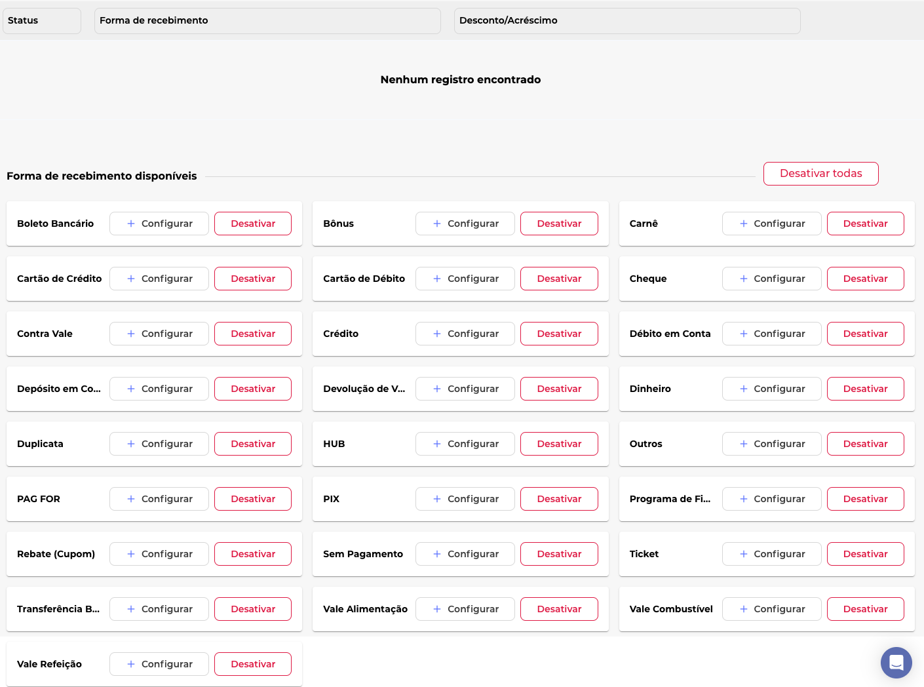Click plus icon in Cartão de Débito Configurar

pos(437,279)
